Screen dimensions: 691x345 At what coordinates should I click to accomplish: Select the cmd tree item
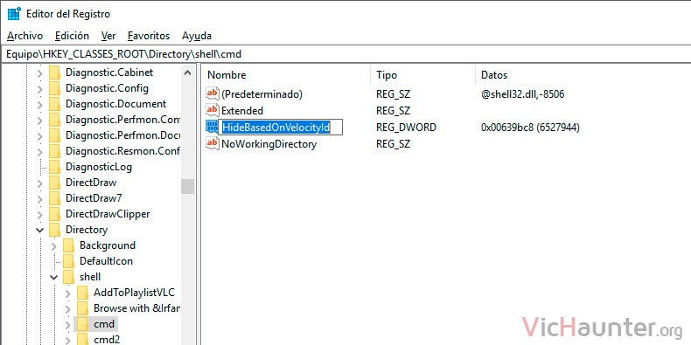point(104,324)
